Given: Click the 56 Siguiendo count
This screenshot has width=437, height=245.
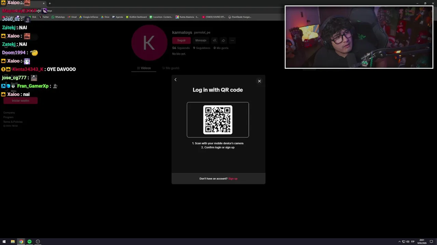Looking at the screenshot, I should (181, 48).
